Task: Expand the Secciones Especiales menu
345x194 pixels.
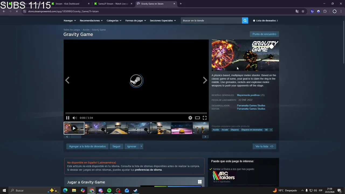Action: (x=163, y=20)
